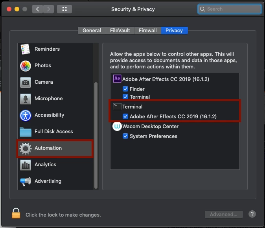Screen dimensions: 265x228
Task: Click the 'Click the lock to make changes.' text
Action: tap(63, 215)
